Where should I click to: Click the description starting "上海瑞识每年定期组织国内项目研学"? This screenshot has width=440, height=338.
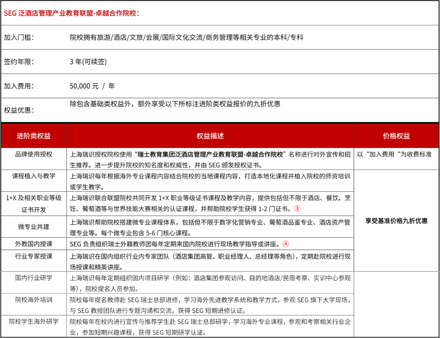[x=210, y=283]
